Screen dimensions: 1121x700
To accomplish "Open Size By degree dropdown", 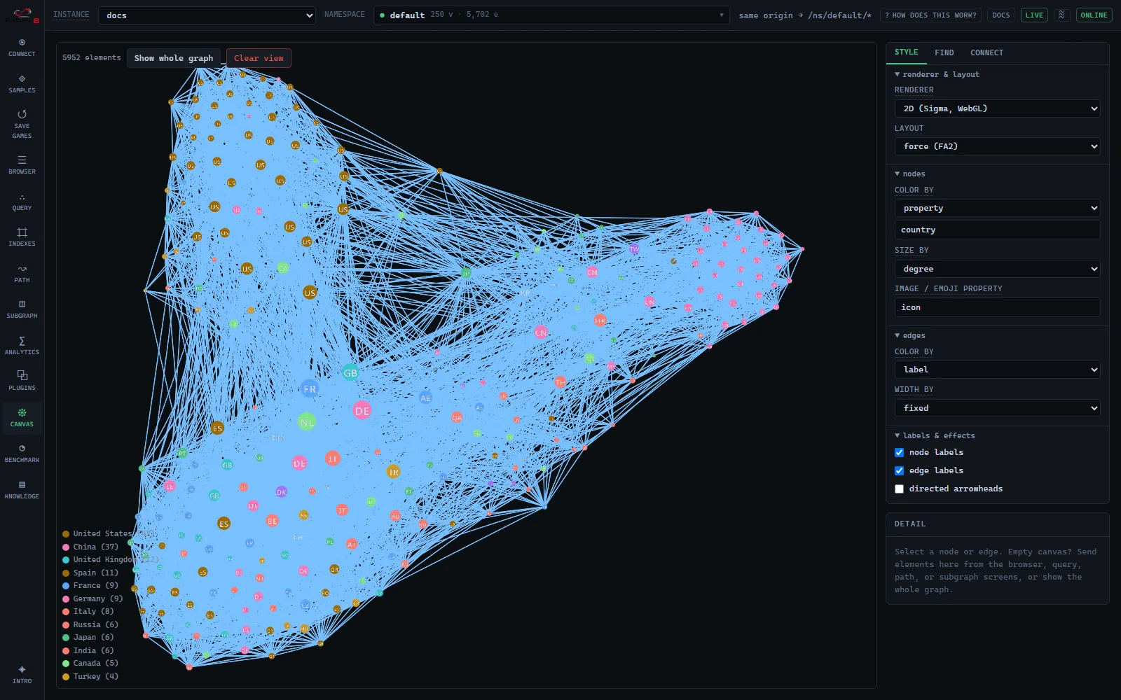I will [x=997, y=269].
